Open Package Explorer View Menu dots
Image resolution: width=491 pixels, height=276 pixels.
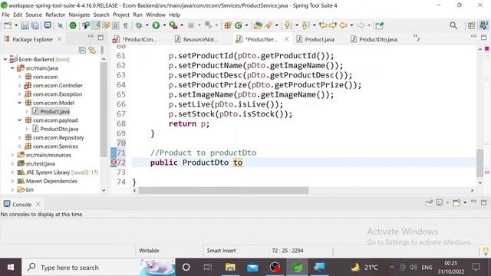(x=102, y=50)
